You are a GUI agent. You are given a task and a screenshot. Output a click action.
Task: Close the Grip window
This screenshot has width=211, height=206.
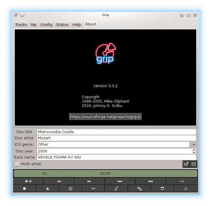195,15
